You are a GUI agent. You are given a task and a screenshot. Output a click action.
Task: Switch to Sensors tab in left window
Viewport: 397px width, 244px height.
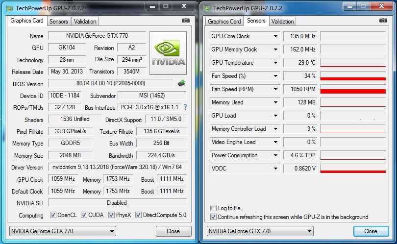59,22
